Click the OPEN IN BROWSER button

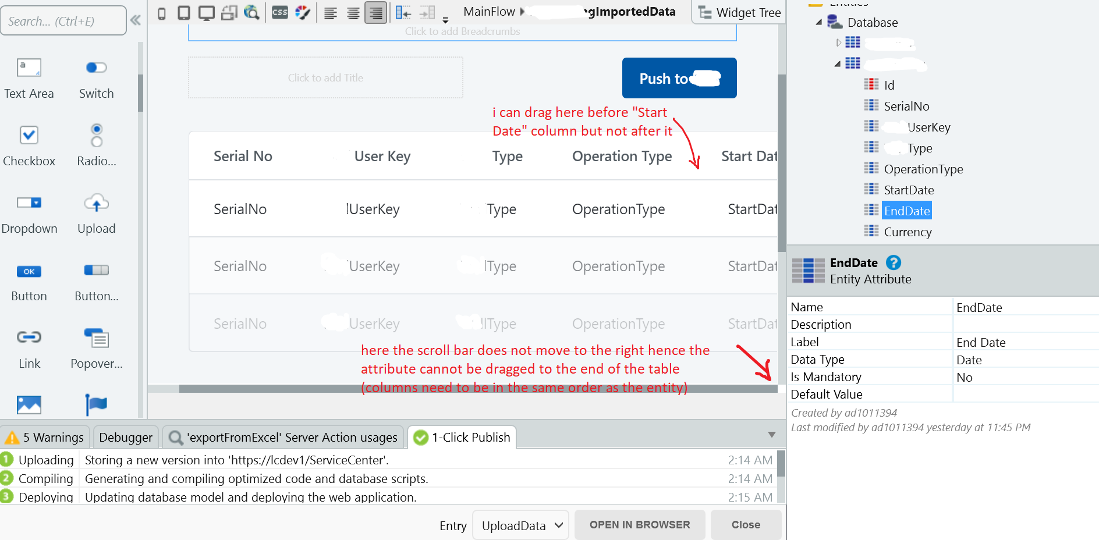click(640, 525)
